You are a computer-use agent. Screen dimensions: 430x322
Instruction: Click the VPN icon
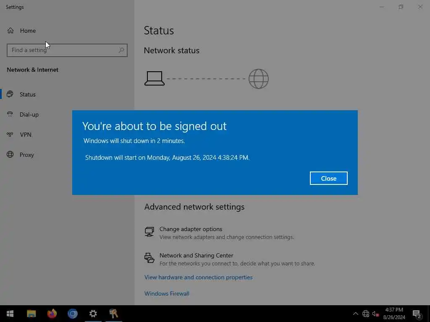click(10, 135)
